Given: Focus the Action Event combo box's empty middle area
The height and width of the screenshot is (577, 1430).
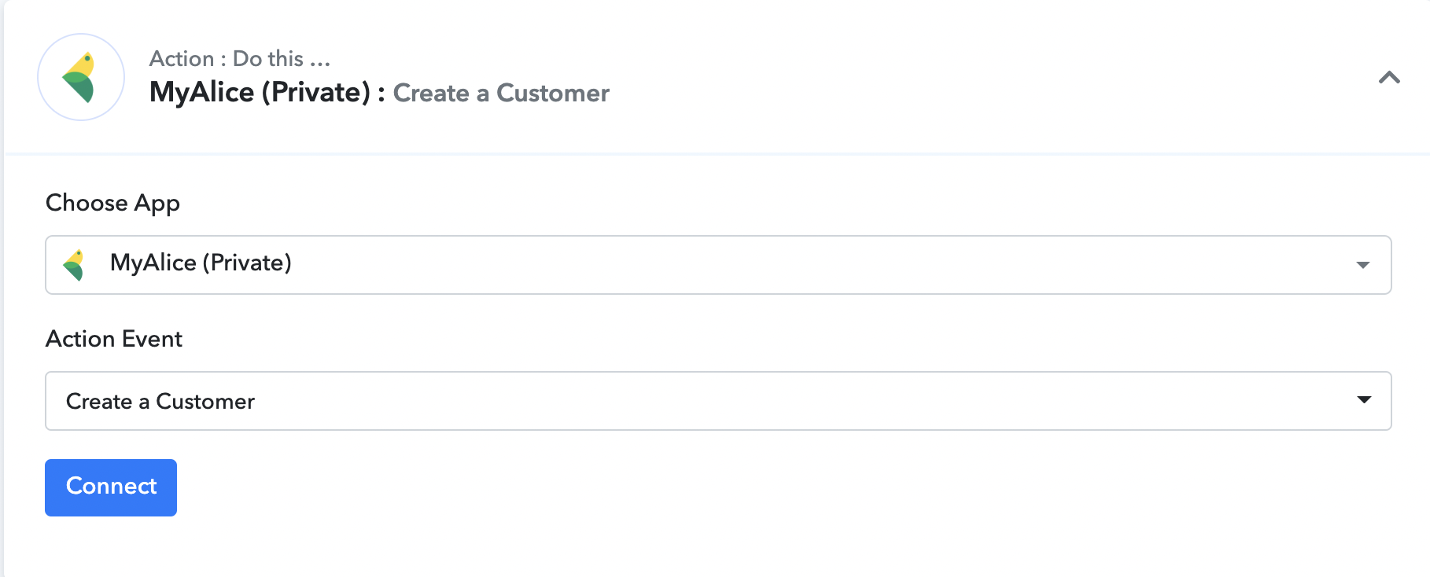Looking at the screenshot, I should (787, 401).
